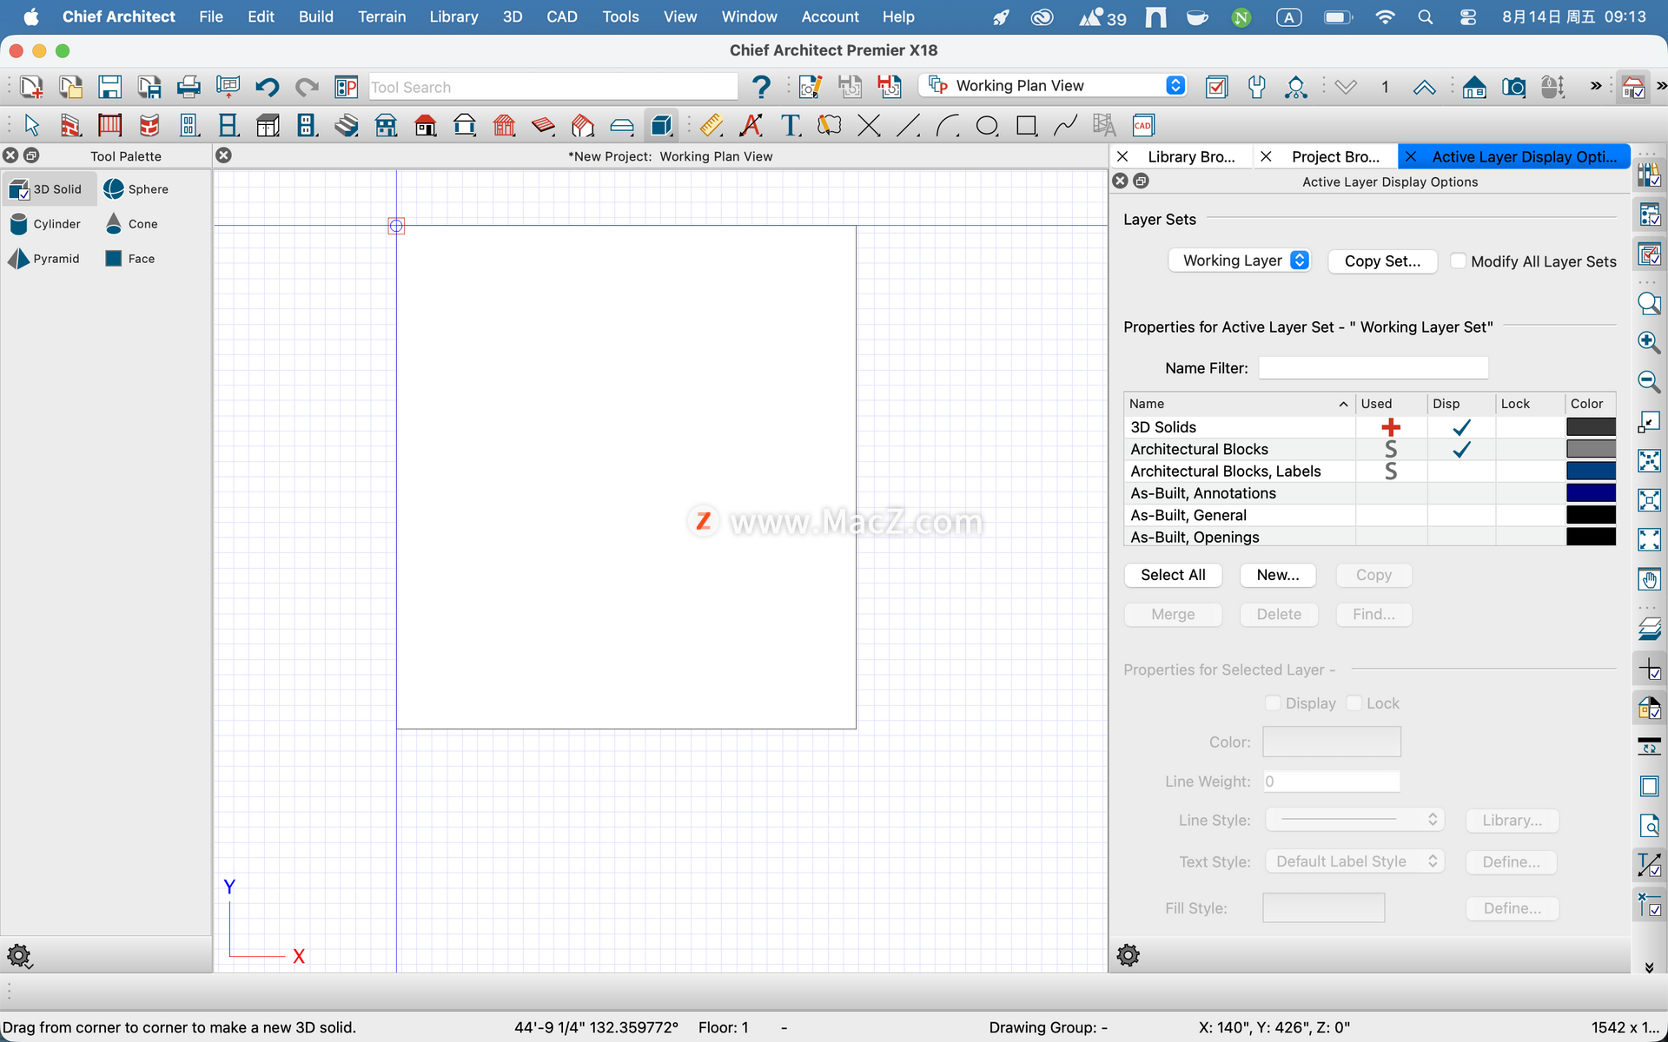This screenshot has height=1042, width=1668.
Task: Click the Select Objects arrow tool
Action: (x=32, y=125)
